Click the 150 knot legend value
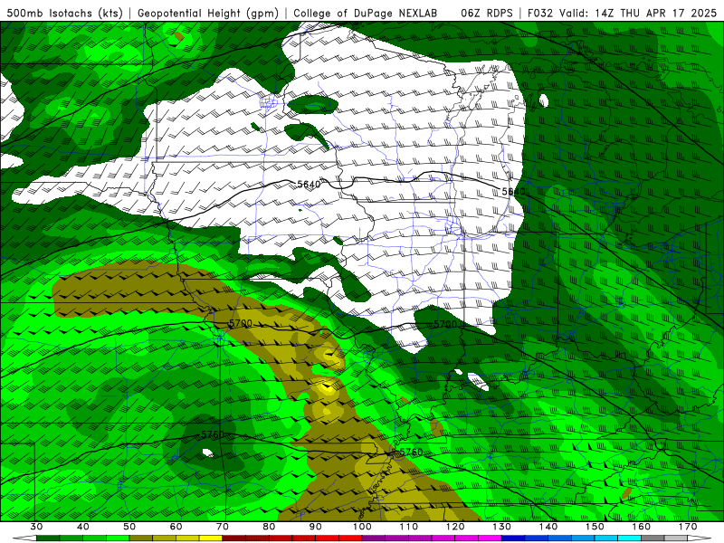 coord(595,527)
